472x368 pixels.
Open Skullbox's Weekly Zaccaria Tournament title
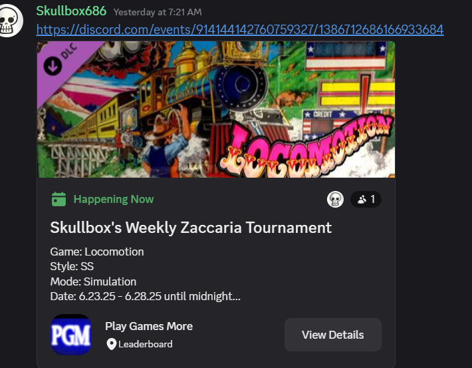(191, 228)
